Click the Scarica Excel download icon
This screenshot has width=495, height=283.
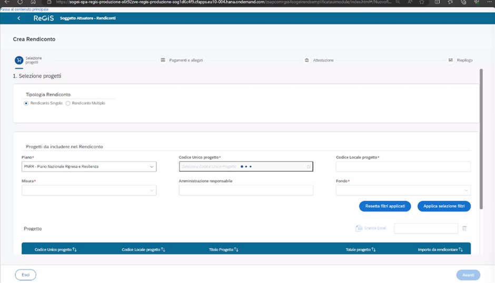(359, 228)
